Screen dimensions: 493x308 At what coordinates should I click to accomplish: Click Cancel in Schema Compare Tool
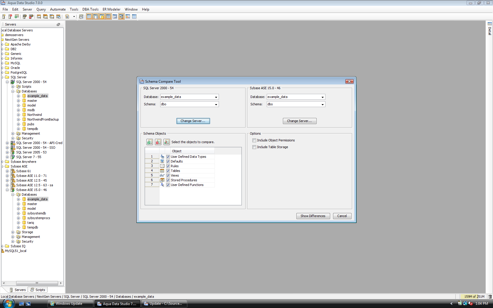click(x=342, y=216)
